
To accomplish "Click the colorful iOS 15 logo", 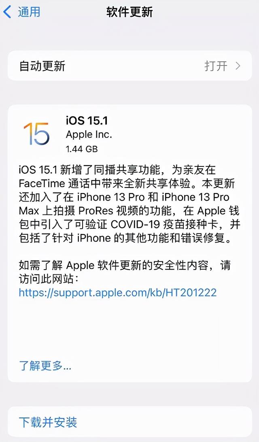I will pyautogui.click(x=37, y=134).
